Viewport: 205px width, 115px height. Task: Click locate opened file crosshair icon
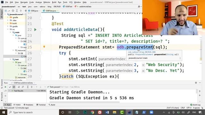tap(13, 11)
